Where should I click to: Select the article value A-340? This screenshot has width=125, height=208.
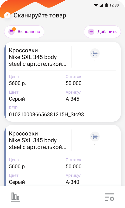(x=72, y=182)
